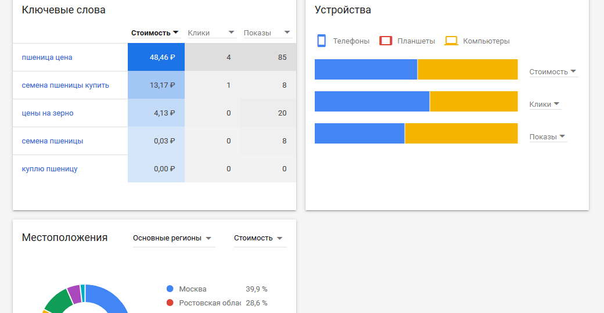
Task: Open the Стоимость column dropdown in keywords
Action: tap(155, 33)
